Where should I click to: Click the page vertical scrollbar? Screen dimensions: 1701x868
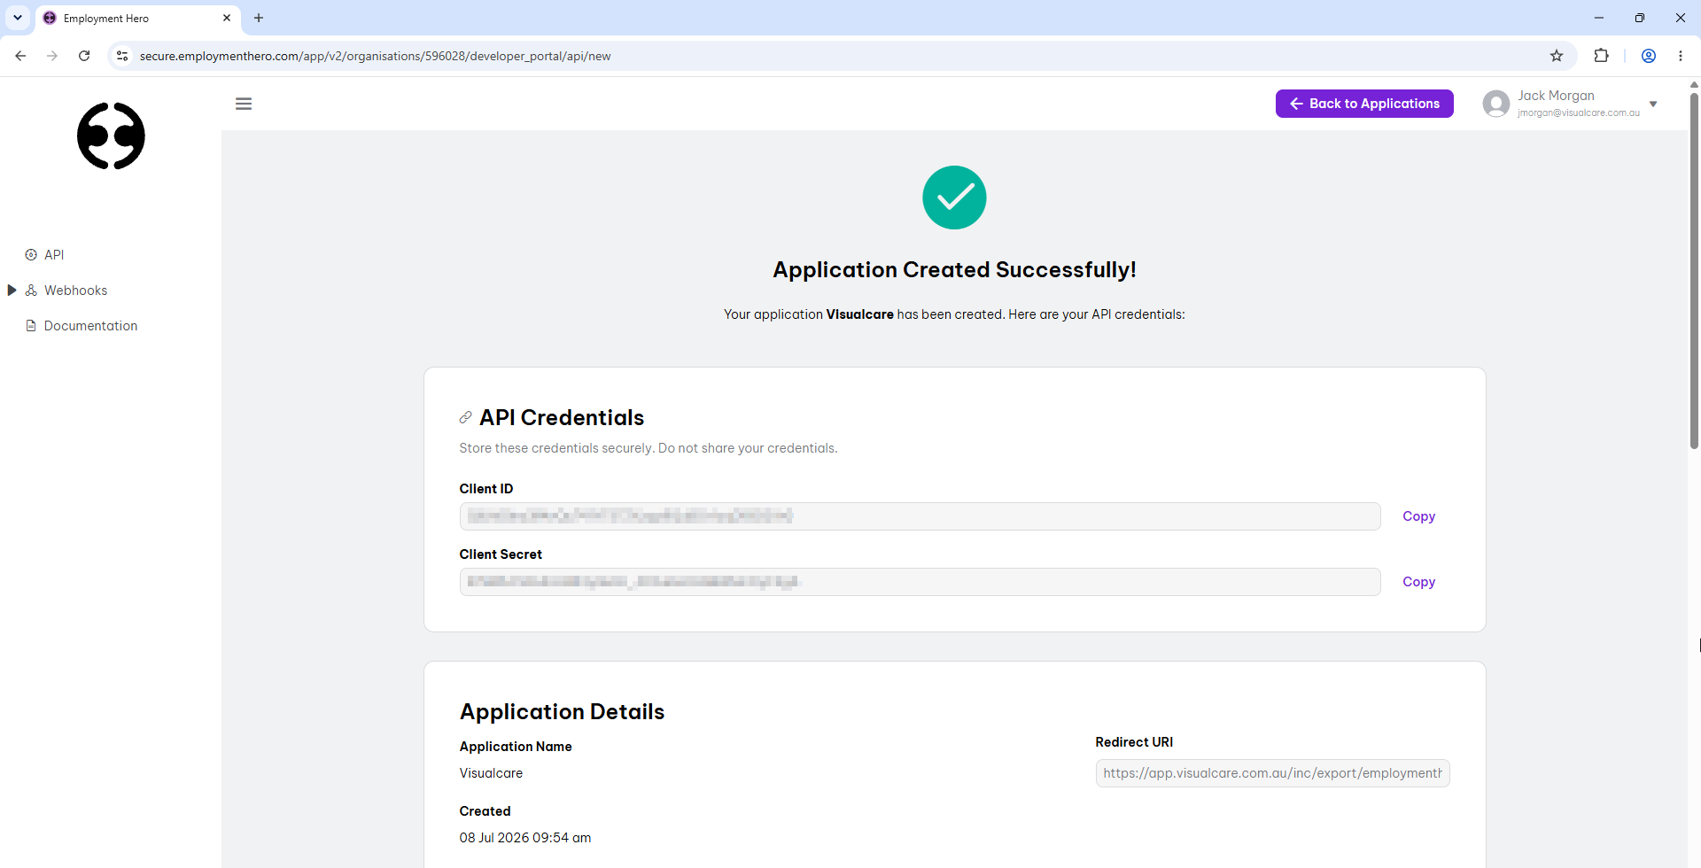click(x=1694, y=271)
